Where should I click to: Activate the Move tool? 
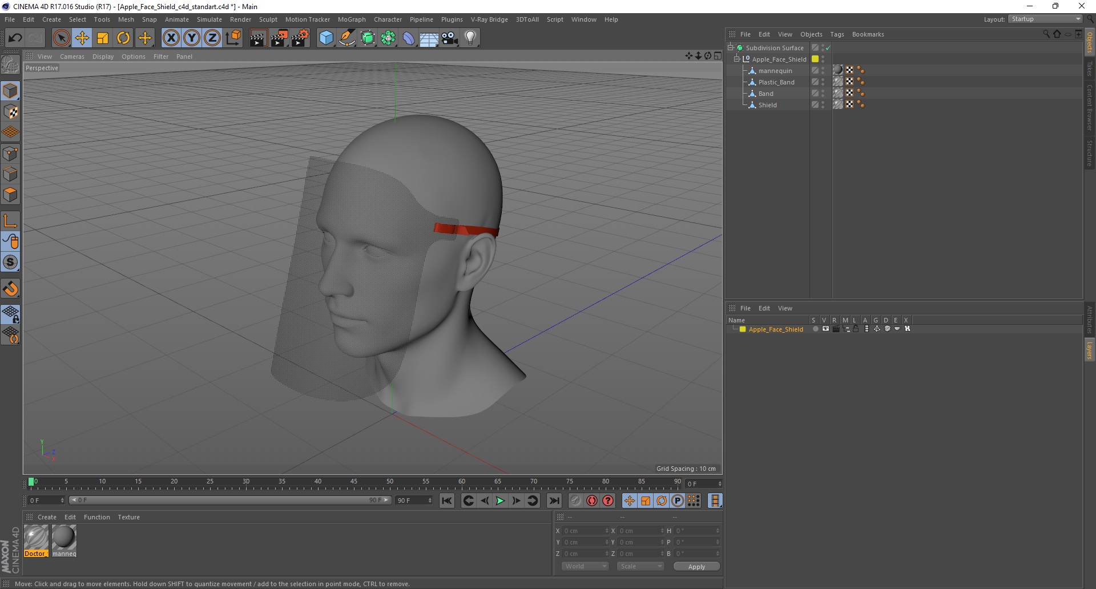pos(82,38)
